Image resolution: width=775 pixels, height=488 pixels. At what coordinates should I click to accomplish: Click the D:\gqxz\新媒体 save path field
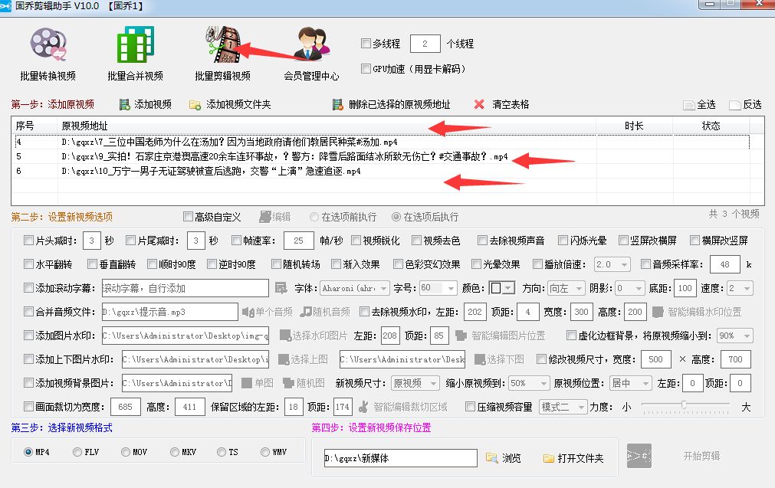pos(400,458)
